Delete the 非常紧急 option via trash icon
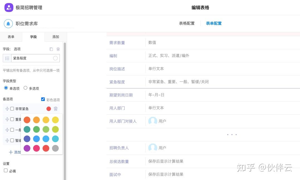Screen dimensions: 300x180 pyautogui.click(x=56, y=109)
